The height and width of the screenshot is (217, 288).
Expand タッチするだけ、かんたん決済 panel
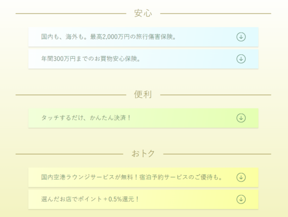pyautogui.click(x=143, y=118)
